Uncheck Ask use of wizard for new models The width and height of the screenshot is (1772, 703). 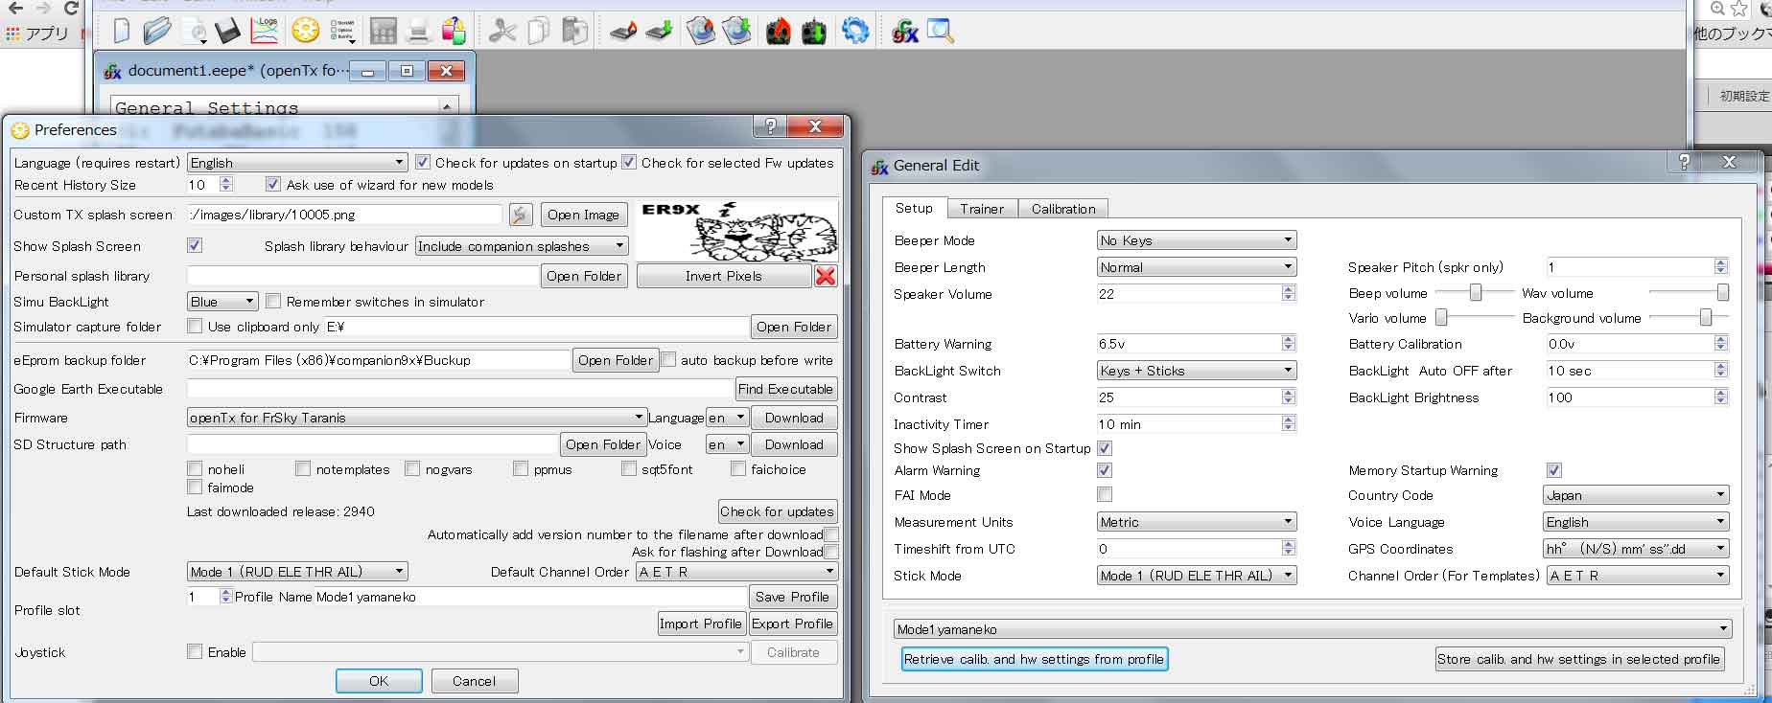pyautogui.click(x=273, y=185)
